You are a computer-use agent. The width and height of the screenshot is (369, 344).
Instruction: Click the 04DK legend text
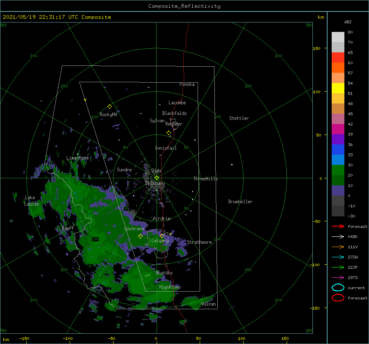[353, 237]
